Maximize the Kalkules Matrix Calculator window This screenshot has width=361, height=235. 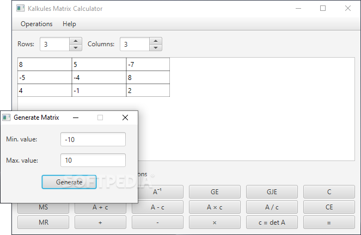323,9
